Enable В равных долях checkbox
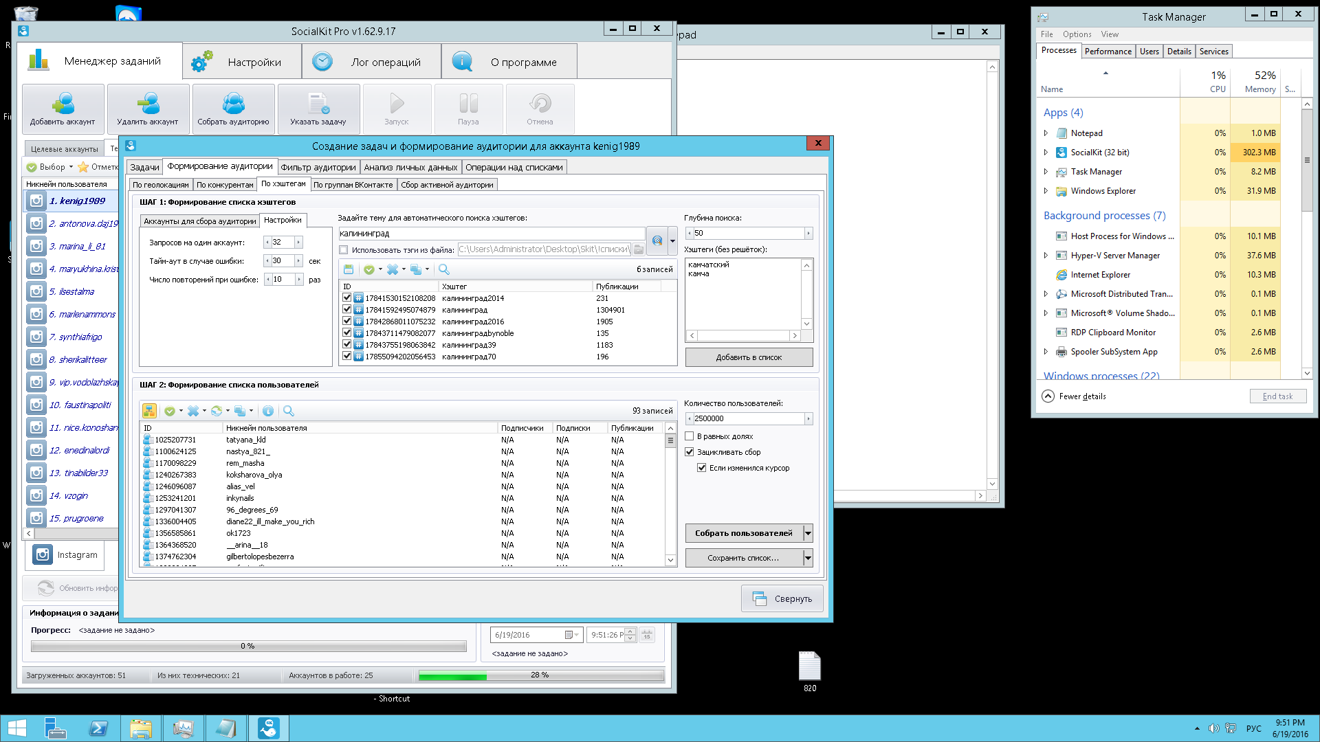The image size is (1320, 742). pos(690,436)
